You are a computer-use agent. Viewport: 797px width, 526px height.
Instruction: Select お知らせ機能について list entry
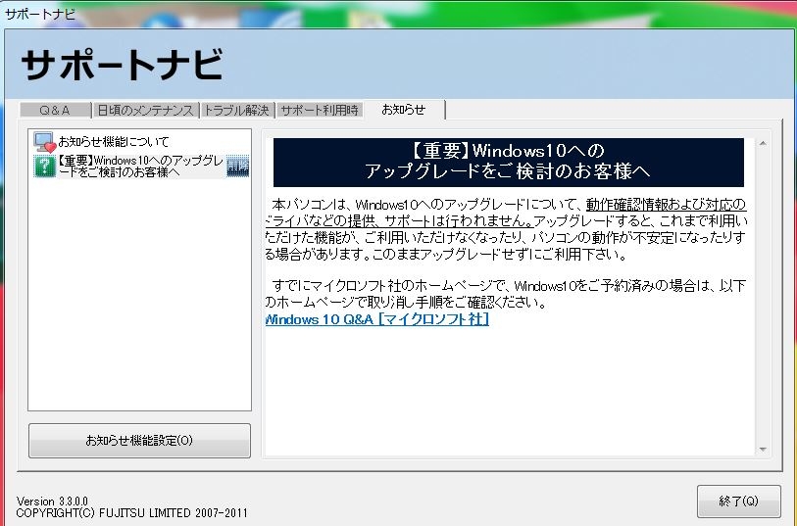(114, 142)
